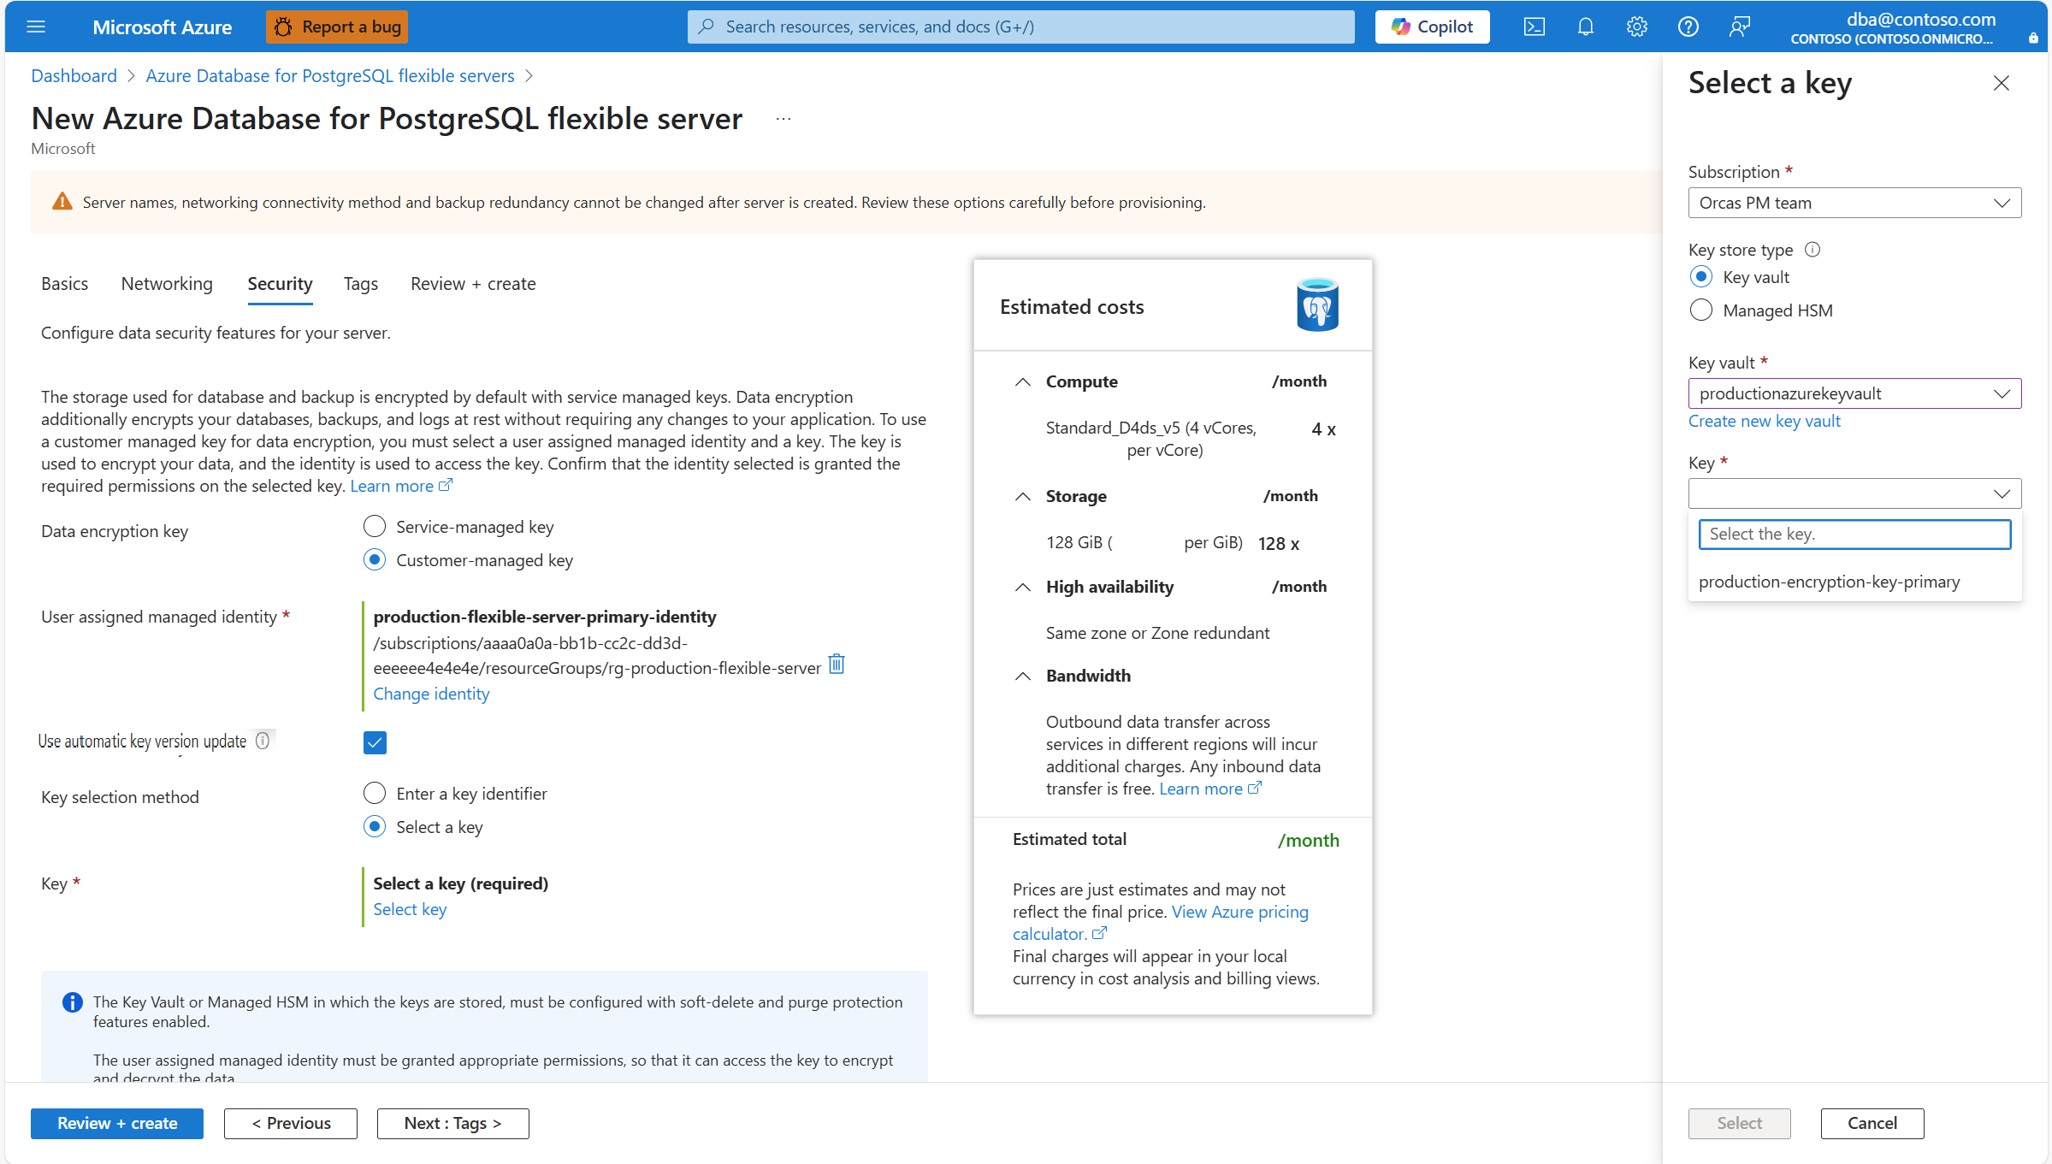The height and width of the screenshot is (1164, 2052).
Task: Choose production-encryption-key-primary from the key list
Action: 1829,582
